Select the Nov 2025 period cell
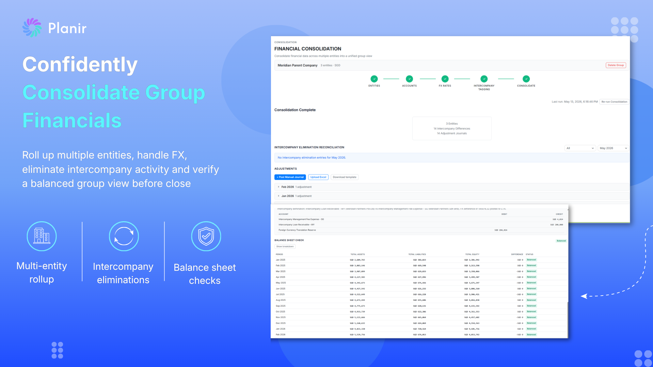 [x=280, y=317]
